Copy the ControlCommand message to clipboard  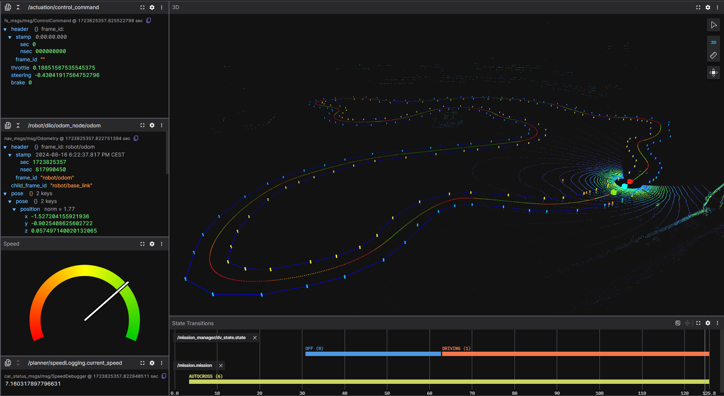149,20
